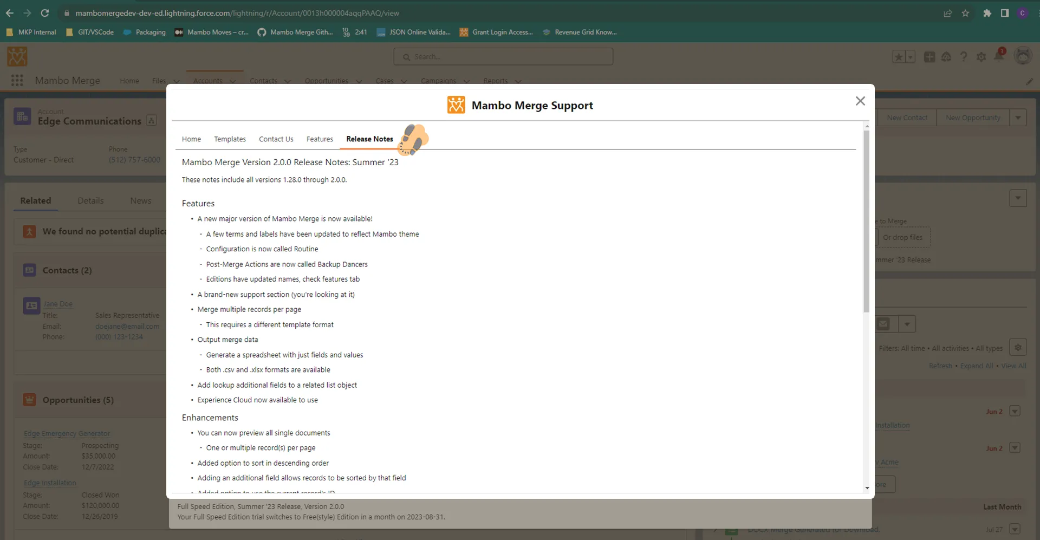This screenshot has height=540, width=1040.
Task: Expand the Cases nav dropdown
Action: point(404,81)
